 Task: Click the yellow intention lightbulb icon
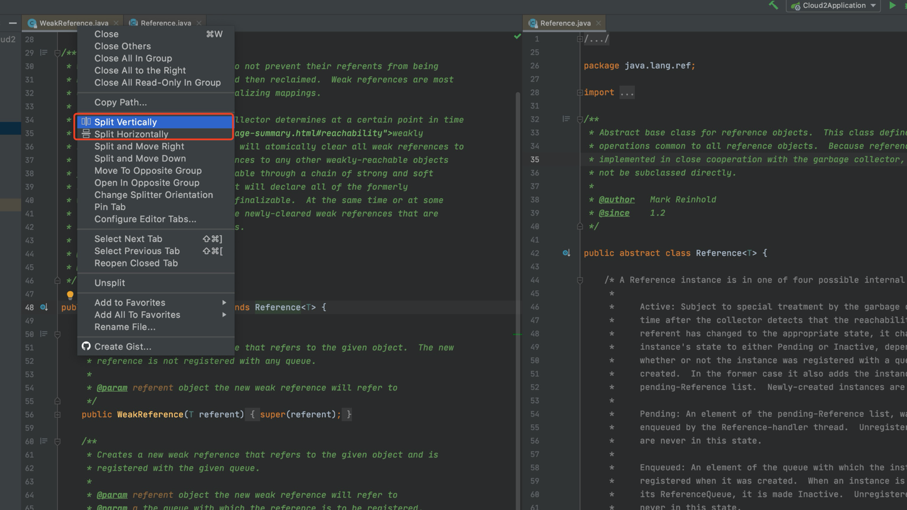(70, 294)
